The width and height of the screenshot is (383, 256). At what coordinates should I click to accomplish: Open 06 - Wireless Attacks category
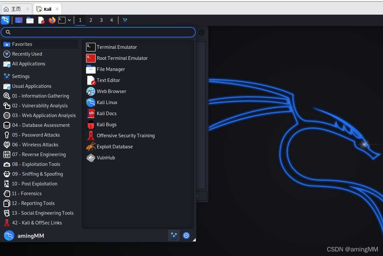click(40, 145)
